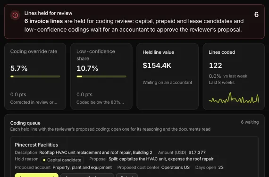Click 'Waiting on an accountant' caption
Image resolution: width=269 pixels, height=177 pixels.
click(x=167, y=83)
